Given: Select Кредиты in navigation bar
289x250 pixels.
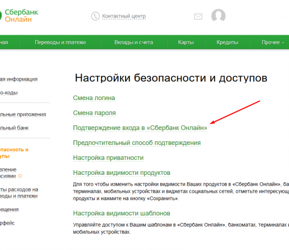Looking at the screenshot, I should tap(227, 42).
